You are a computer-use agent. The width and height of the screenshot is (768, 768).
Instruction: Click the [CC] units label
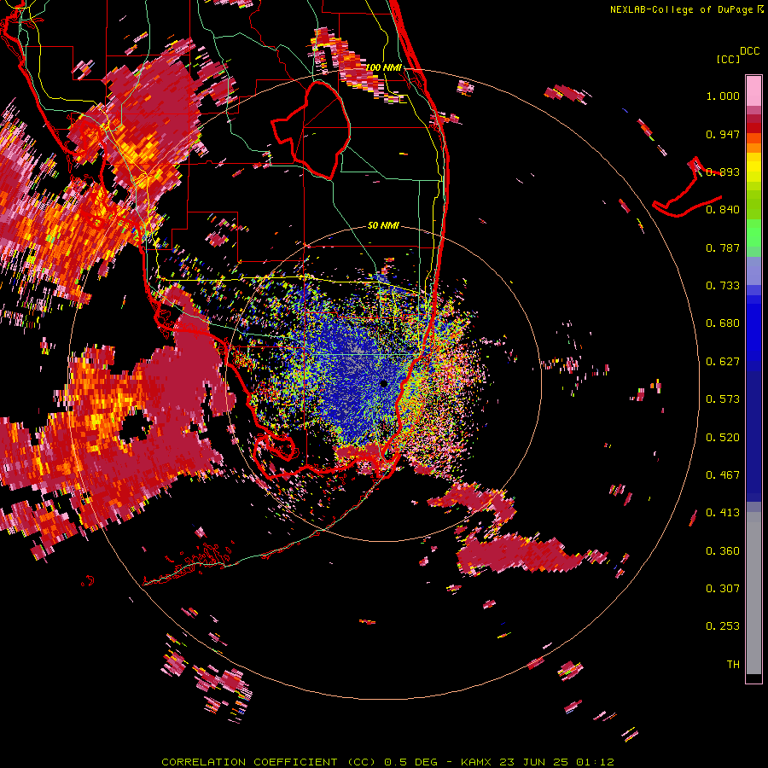pyautogui.click(x=729, y=59)
